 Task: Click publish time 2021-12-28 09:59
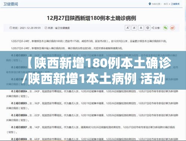pos(30,28)
